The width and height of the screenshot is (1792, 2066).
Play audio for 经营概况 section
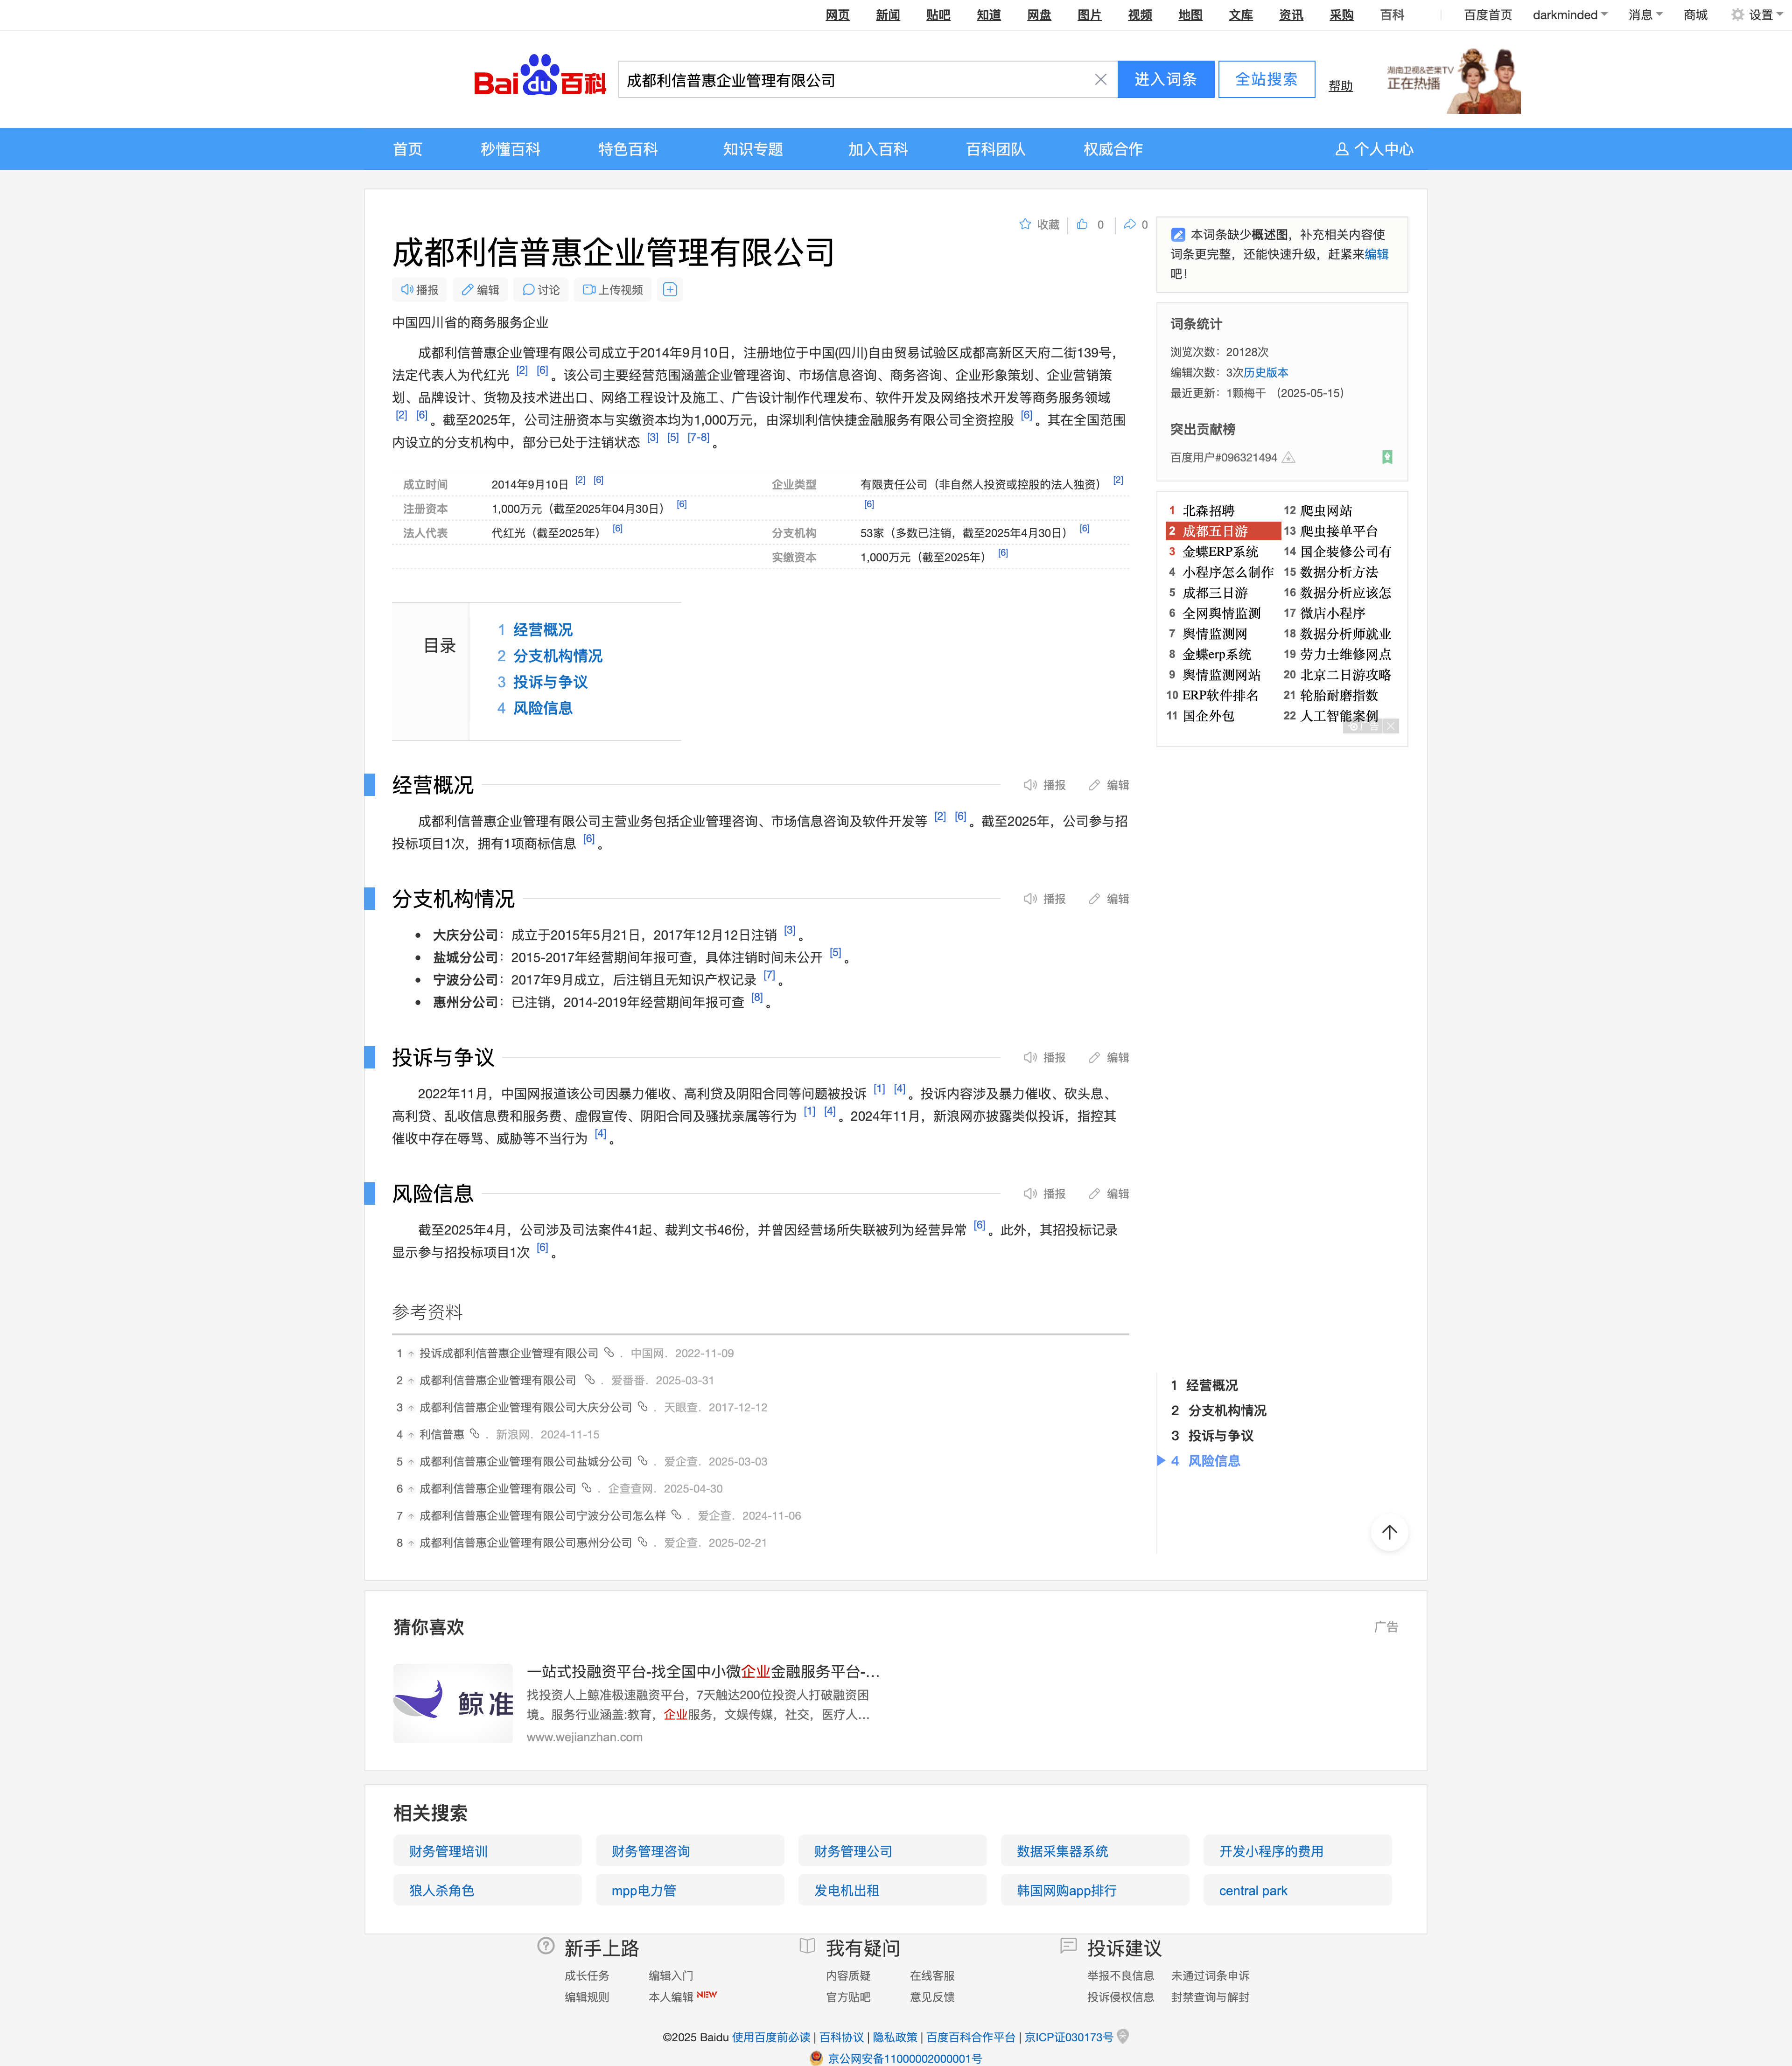tap(1044, 785)
